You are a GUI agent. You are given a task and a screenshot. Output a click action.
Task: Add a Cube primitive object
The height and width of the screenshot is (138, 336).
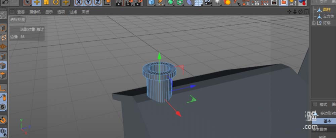[152, 2]
